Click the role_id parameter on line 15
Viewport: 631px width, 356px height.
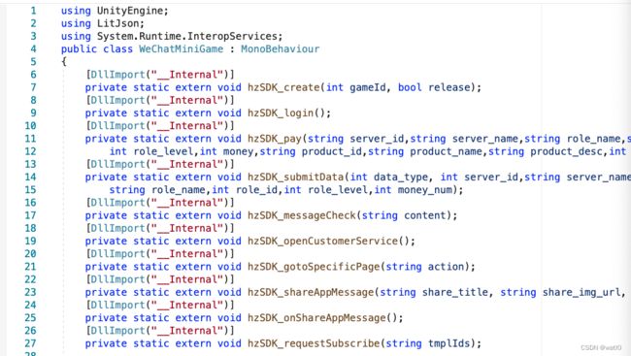click(256, 190)
